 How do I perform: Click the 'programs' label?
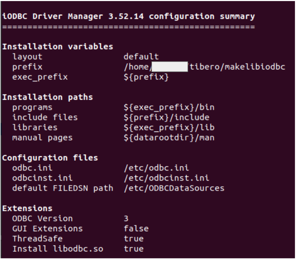[32, 107]
